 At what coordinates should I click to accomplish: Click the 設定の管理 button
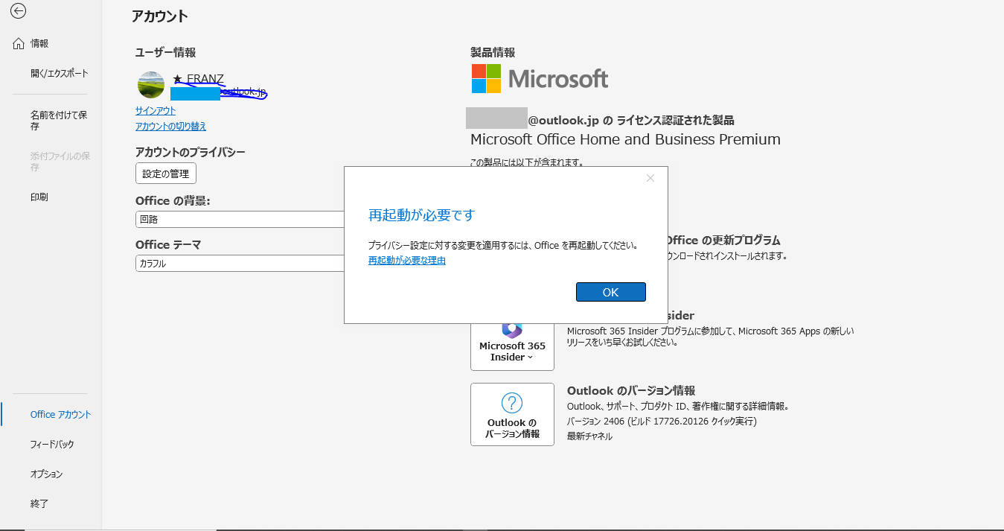point(166,174)
